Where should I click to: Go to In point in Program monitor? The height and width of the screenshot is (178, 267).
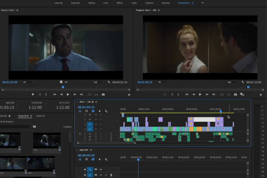tap(187, 95)
